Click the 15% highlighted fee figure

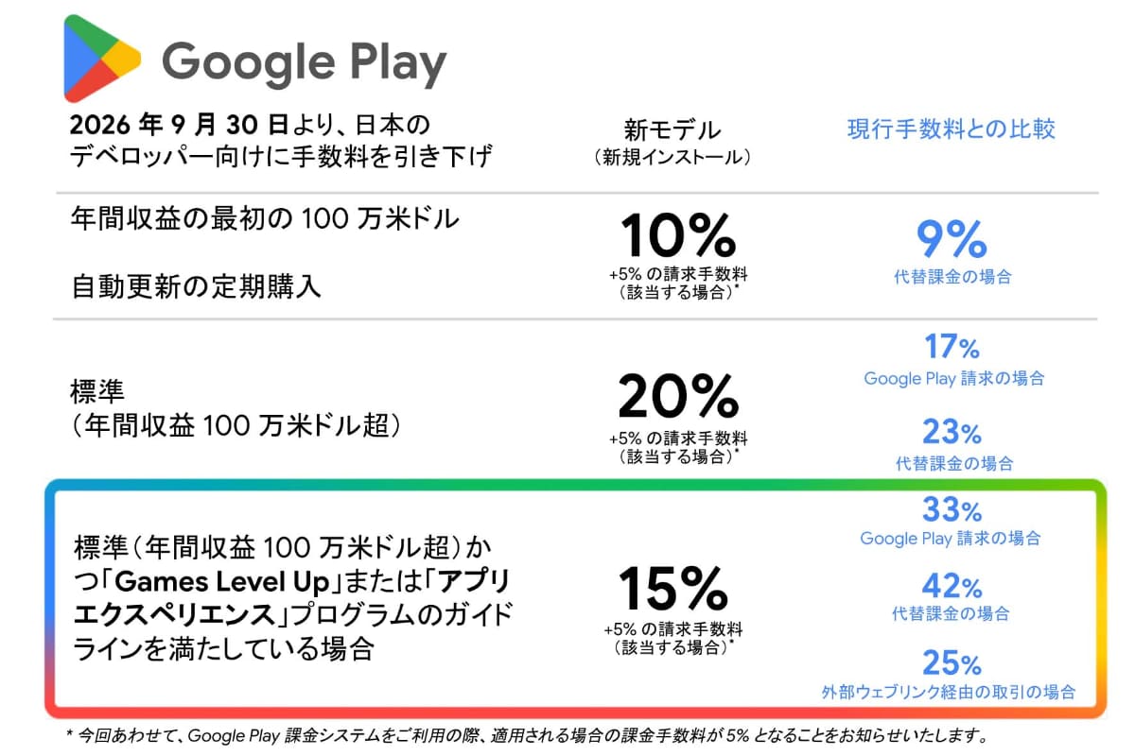(672, 588)
